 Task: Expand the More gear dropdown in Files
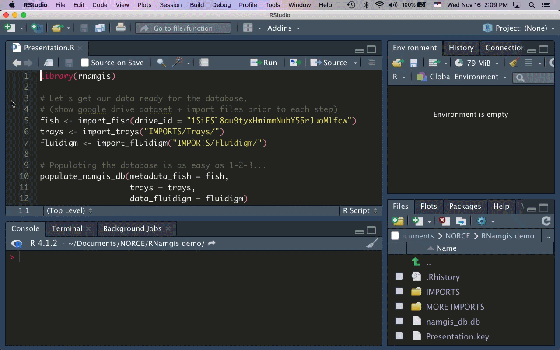pos(485,221)
